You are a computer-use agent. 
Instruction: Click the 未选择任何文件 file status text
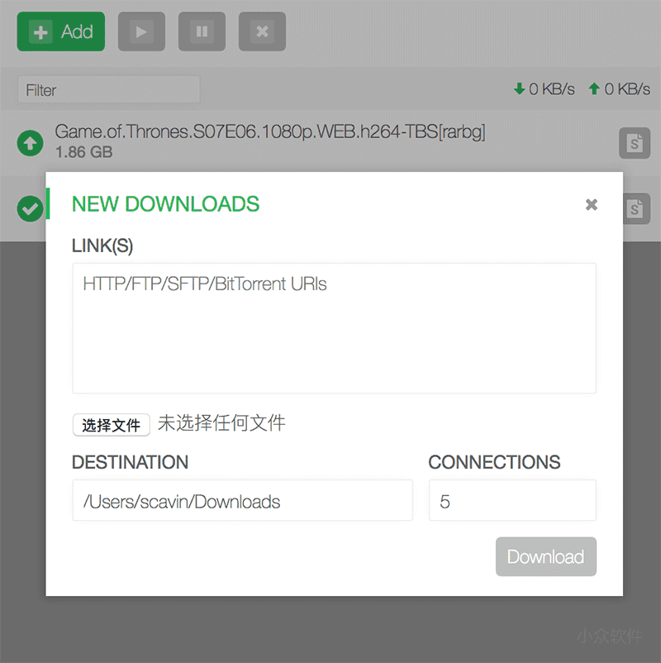[221, 424]
